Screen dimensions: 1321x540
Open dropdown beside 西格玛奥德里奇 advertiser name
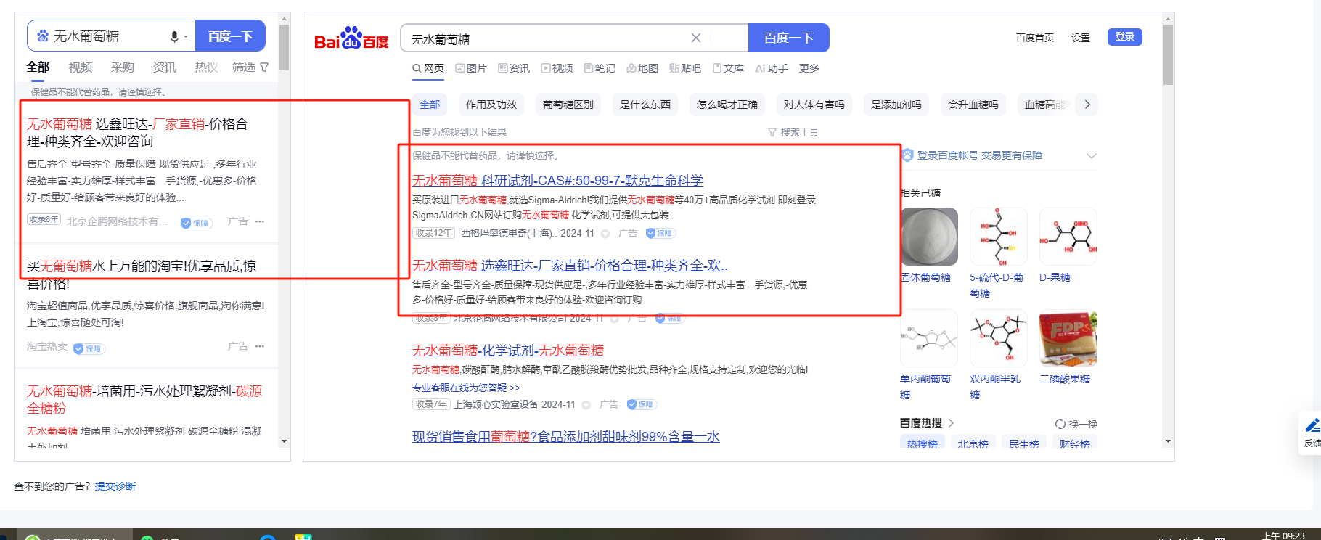tap(605, 234)
